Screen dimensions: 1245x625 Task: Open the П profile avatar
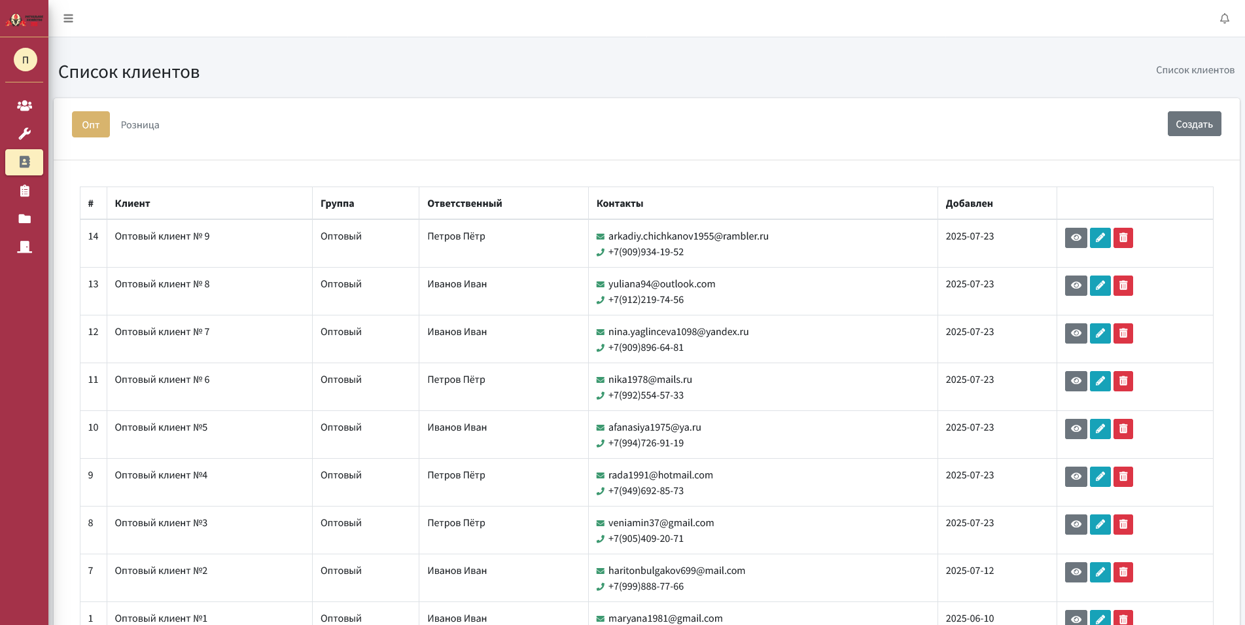click(x=24, y=60)
